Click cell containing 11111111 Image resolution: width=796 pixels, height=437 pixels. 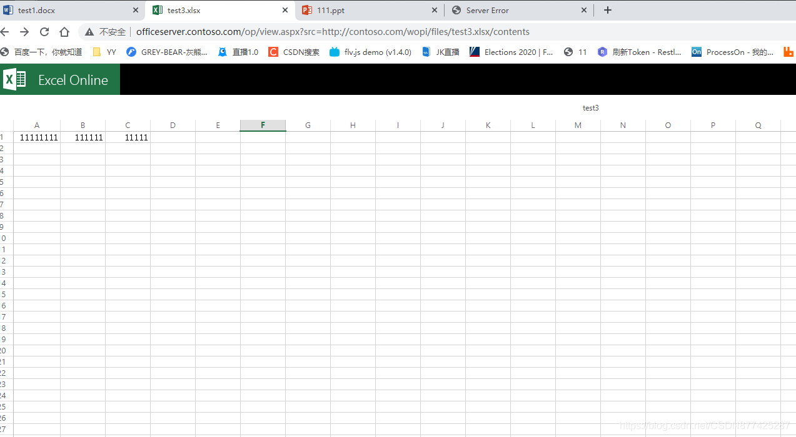[37, 137]
